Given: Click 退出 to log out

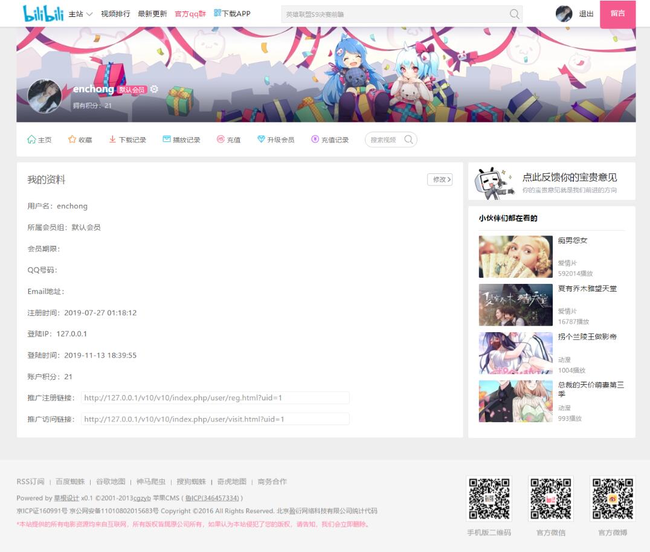Looking at the screenshot, I should 586,14.
